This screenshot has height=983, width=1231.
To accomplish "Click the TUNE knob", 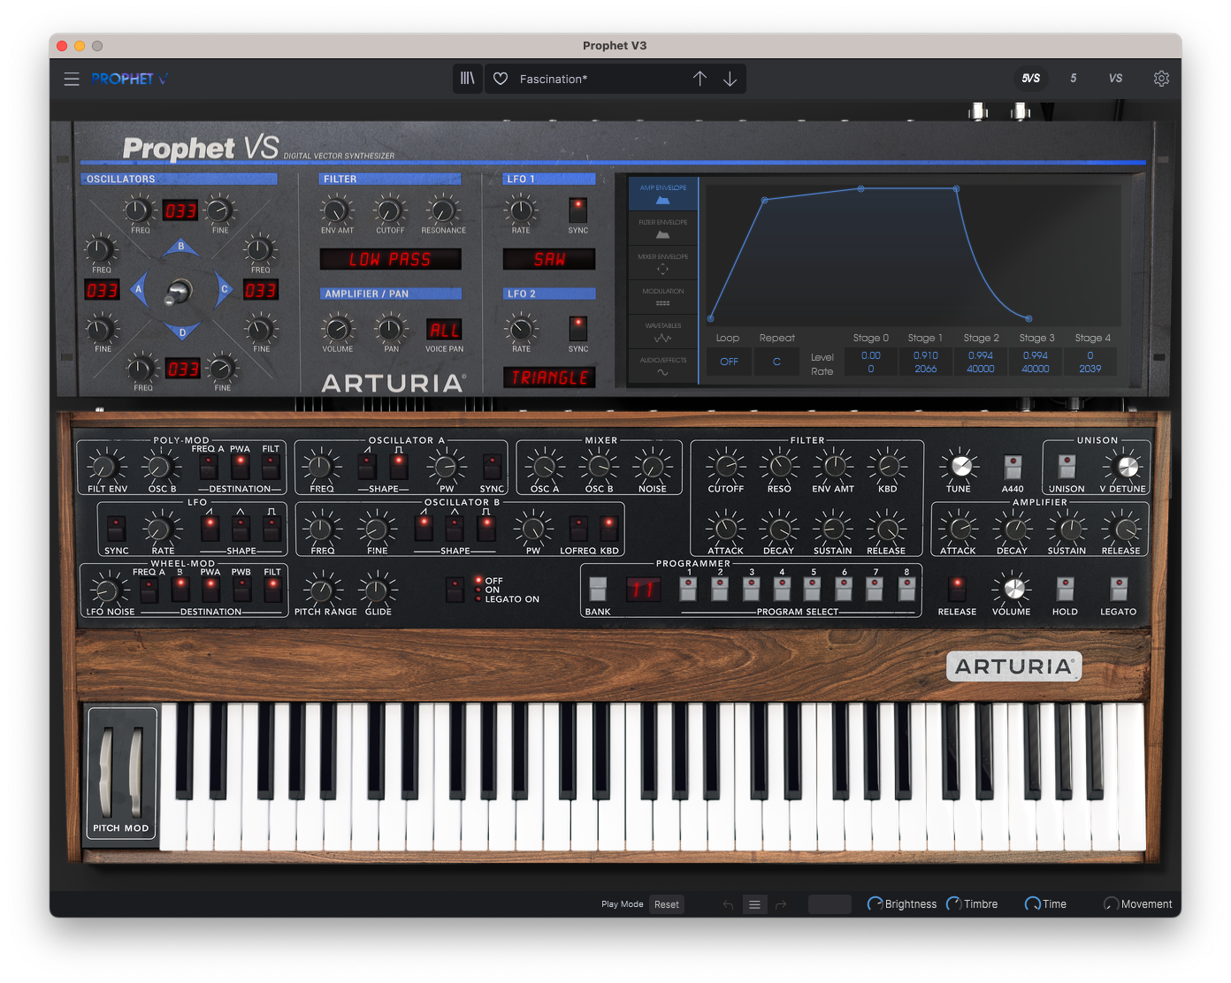I will click(x=960, y=465).
